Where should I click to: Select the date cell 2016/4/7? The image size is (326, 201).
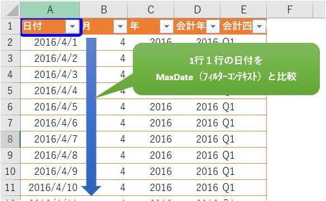tap(50, 139)
